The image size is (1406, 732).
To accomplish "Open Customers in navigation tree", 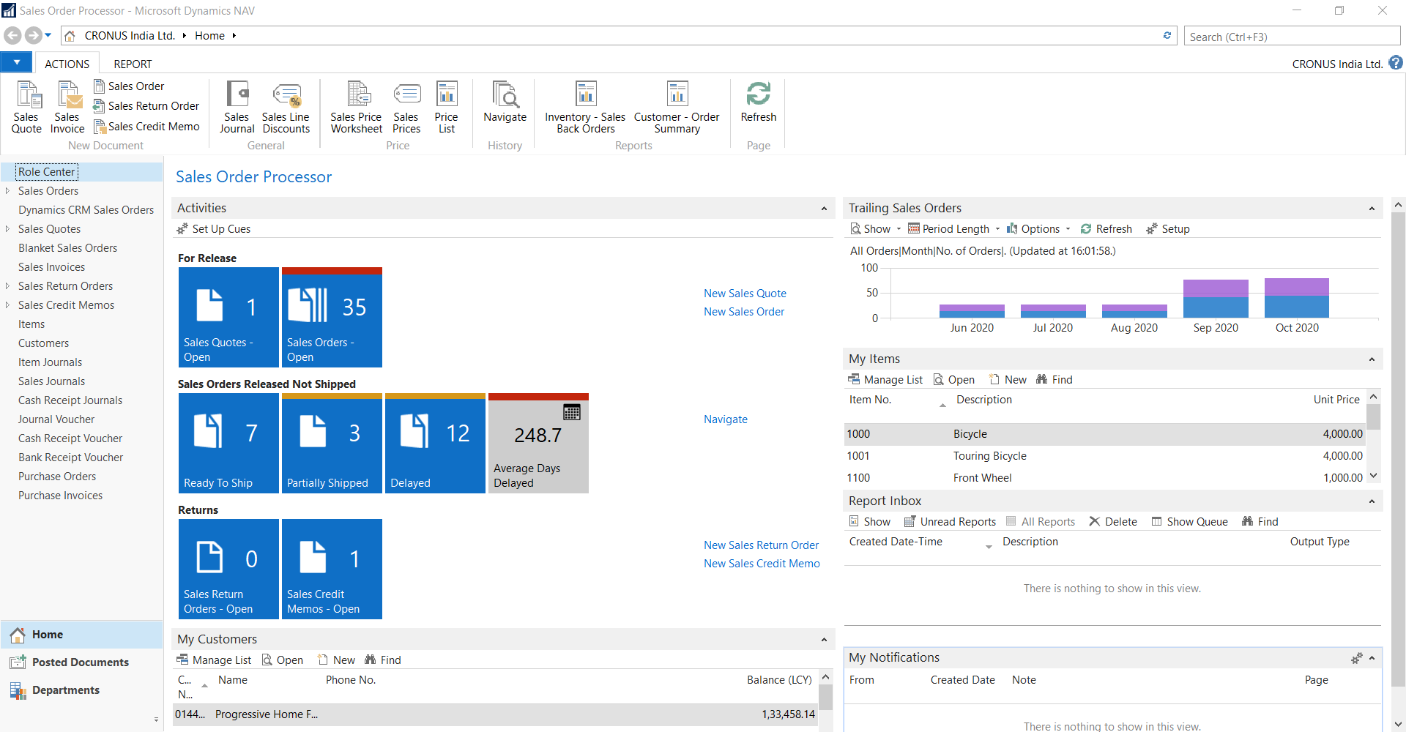I will [x=44, y=343].
